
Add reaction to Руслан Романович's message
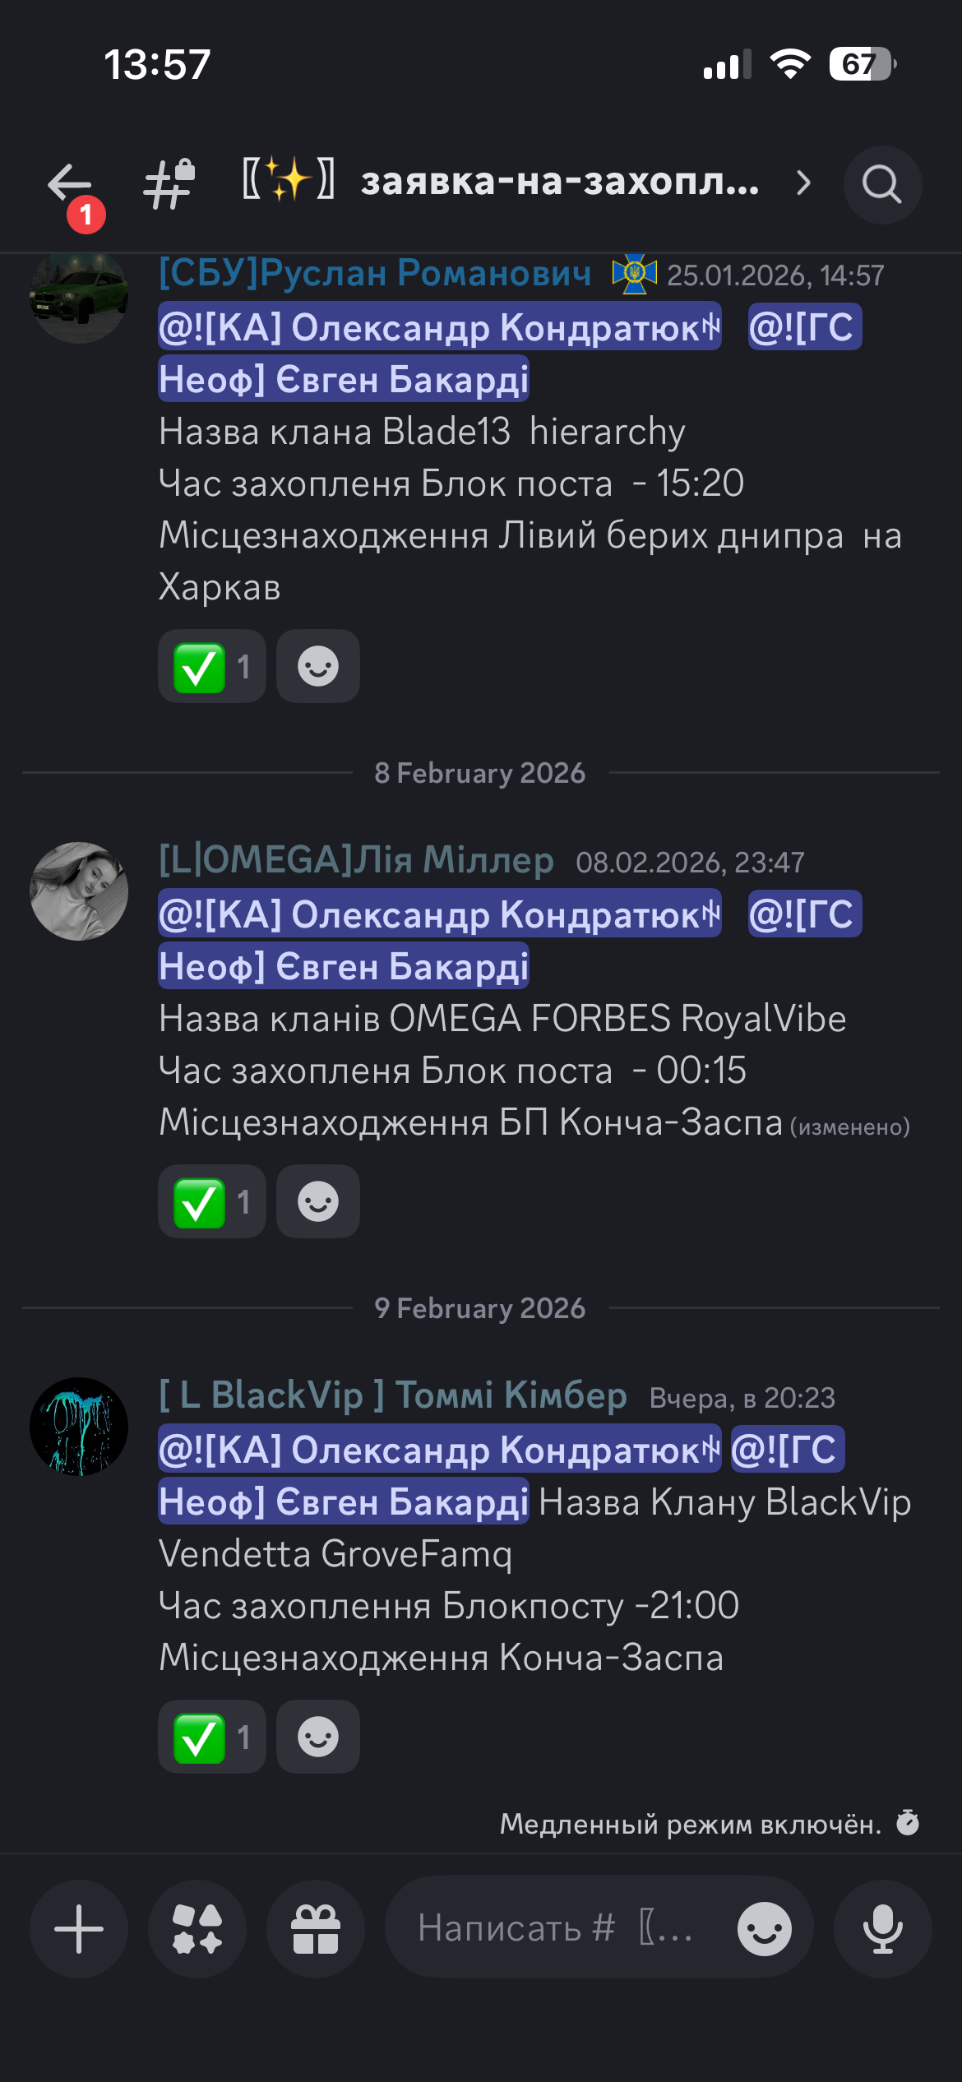tap(318, 666)
